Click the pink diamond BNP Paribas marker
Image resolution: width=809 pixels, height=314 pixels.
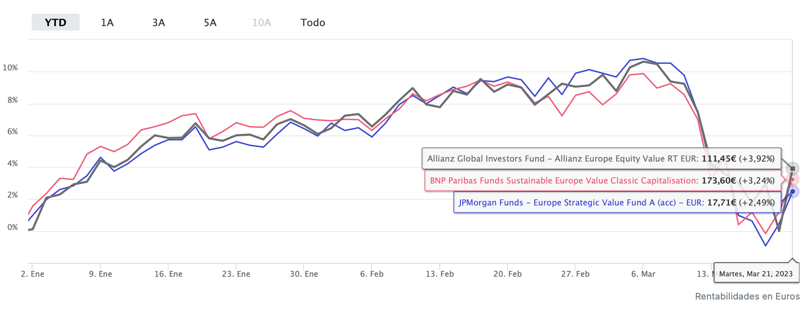792,180
